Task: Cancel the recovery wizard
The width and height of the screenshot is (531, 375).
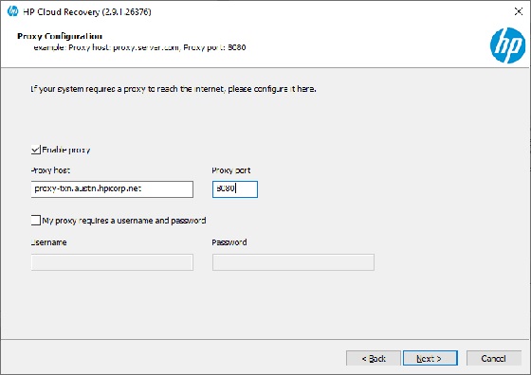Action: (x=493, y=358)
